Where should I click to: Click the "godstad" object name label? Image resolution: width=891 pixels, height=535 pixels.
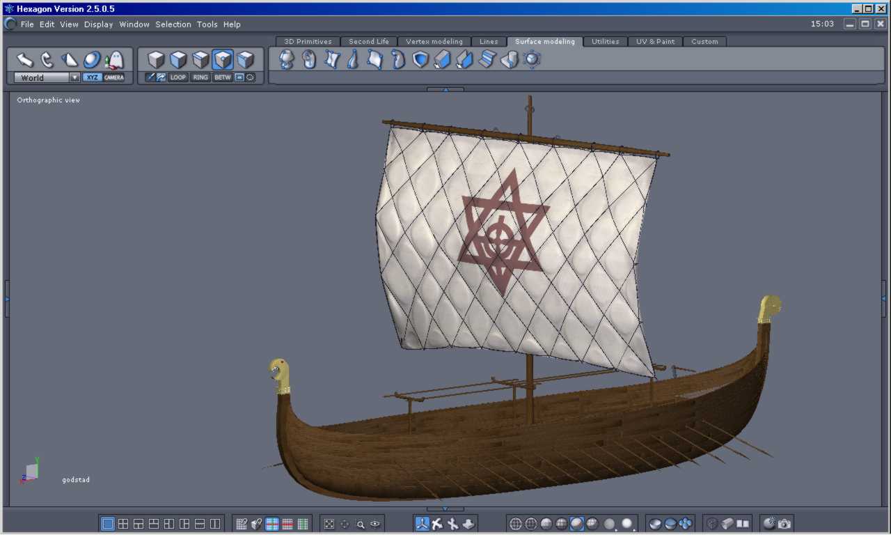(76, 480)
